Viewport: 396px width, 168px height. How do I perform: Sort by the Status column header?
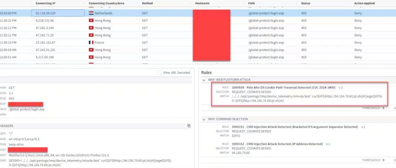306,3
